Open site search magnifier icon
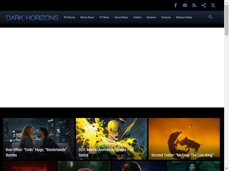229x171 pixels. click(210, 17)
